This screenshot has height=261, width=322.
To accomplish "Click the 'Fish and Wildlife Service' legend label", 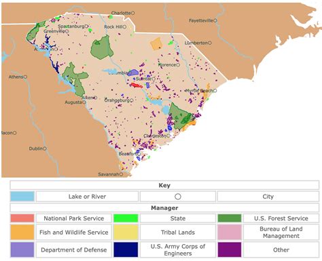I will tap(74, 232).
